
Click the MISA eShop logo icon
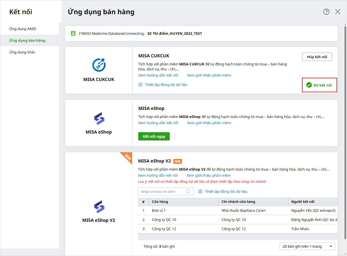[x=99, y=118]
